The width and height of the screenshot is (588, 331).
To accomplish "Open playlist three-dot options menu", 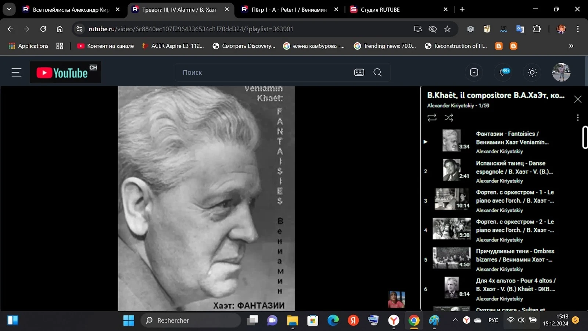I will (578, 117).
